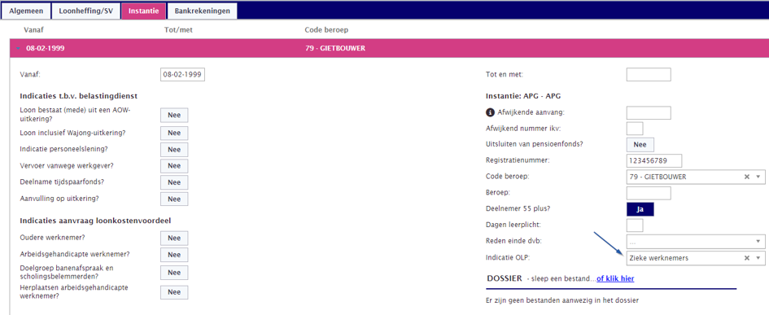Toggle Uitsluiten van pensioenfonds Nee
The width and height of the screenshot is (769, 315).
tap(640, 145)
